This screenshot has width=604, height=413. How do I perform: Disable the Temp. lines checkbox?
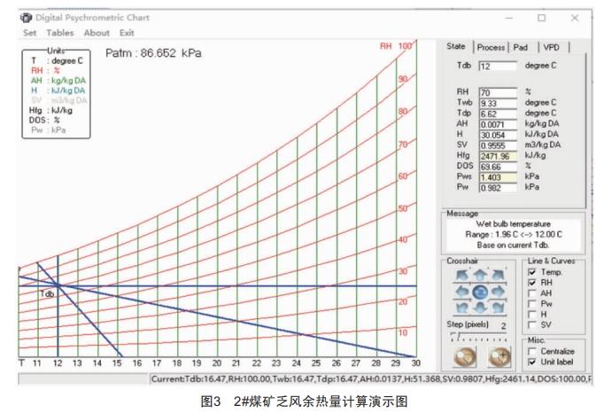[531, 272]
